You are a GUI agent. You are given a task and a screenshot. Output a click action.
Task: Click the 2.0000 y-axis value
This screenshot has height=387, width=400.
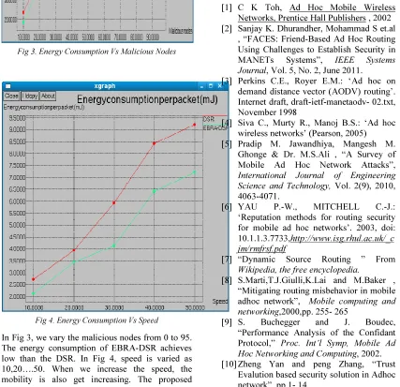17,296
